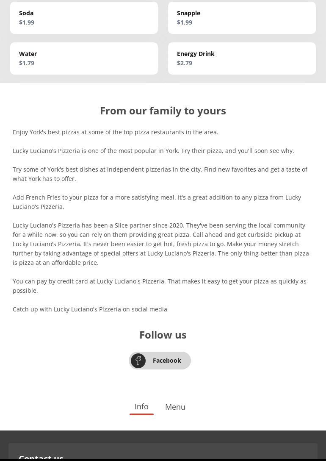This screenshot has height=461, width=326.
Task: Click the 'Enjoy York's best pizzas' paragraph
Action: [x=116, y=132]
